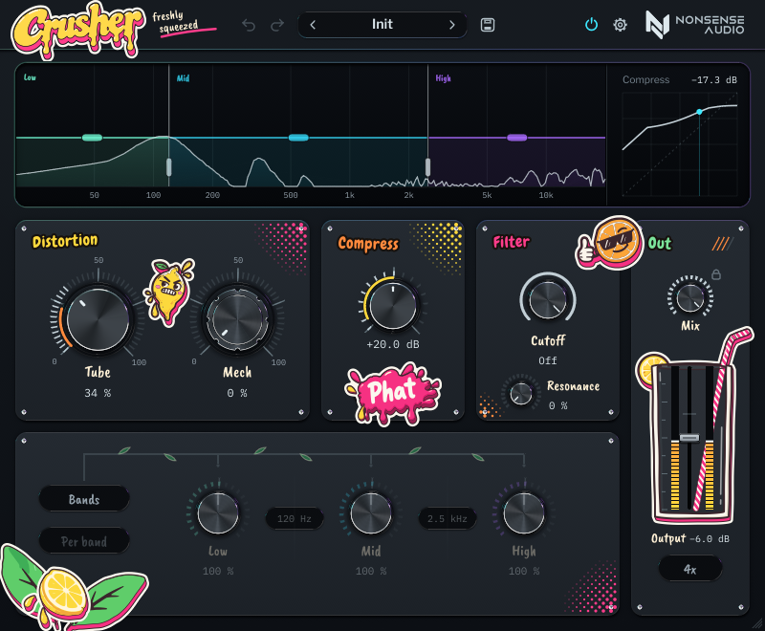
Task: Click the compressor curve threshold point
Action: [699, 112]
